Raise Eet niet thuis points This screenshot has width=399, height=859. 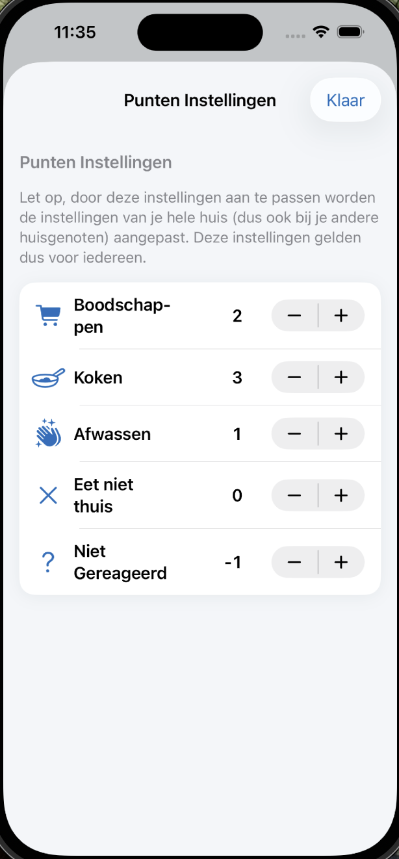(341, 496)
